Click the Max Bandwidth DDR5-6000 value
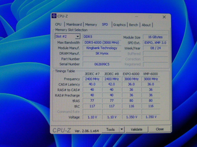This screenshot has height=147, width=197. (102, 43)
